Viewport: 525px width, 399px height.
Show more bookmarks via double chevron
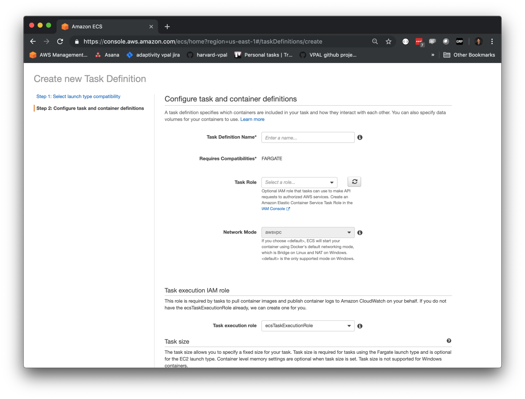433,55
